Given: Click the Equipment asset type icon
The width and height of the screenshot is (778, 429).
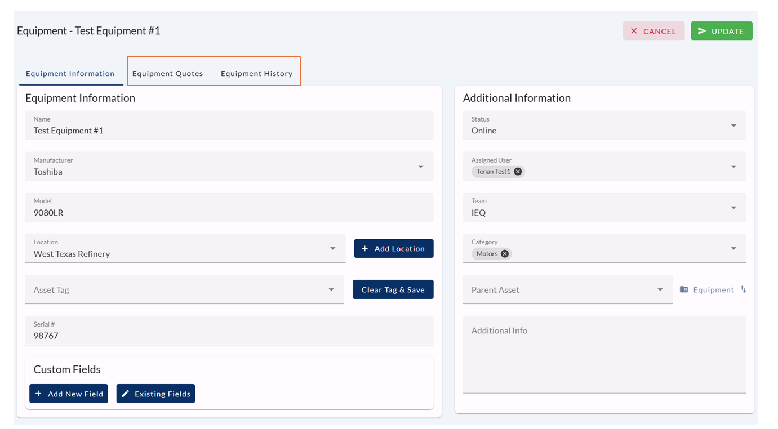Looking at the screenshot, I should click(684, 289).
